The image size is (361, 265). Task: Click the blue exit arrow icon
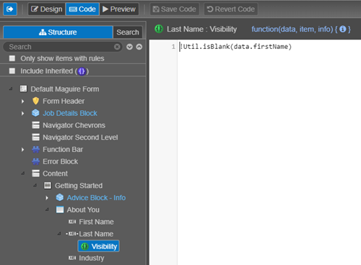coord(10,9)
